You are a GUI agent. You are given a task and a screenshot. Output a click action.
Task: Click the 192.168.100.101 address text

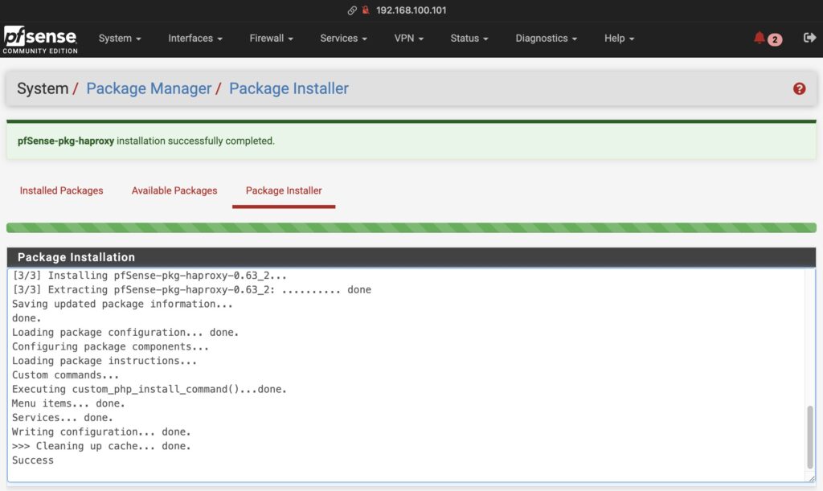click(411, 10)
